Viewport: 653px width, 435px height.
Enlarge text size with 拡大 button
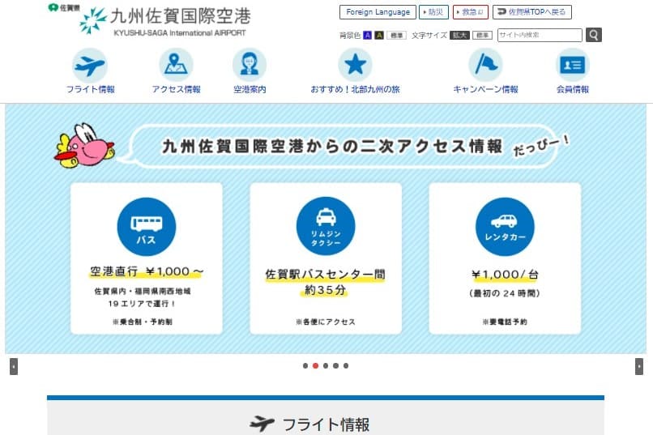[x=459, y=36]
